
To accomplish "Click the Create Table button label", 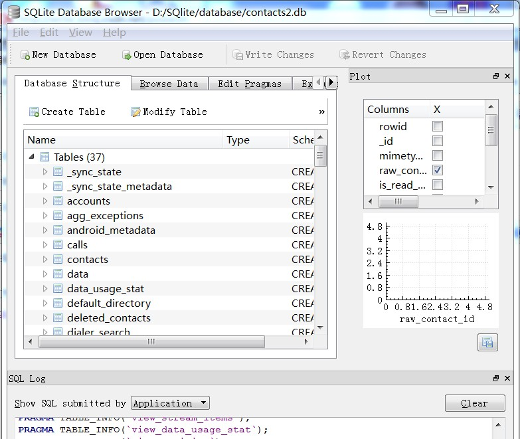I will [73, 112].
